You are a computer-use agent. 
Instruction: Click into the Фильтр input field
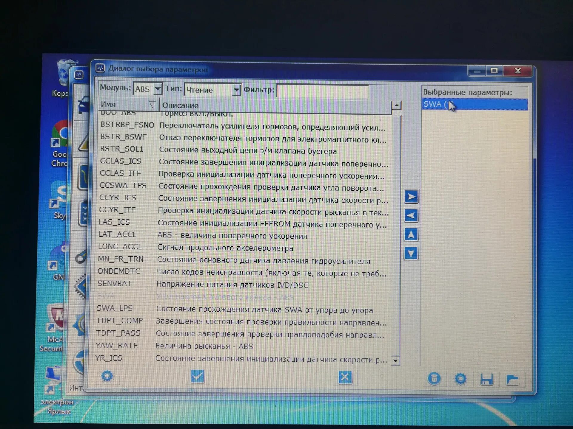(323, 91)
